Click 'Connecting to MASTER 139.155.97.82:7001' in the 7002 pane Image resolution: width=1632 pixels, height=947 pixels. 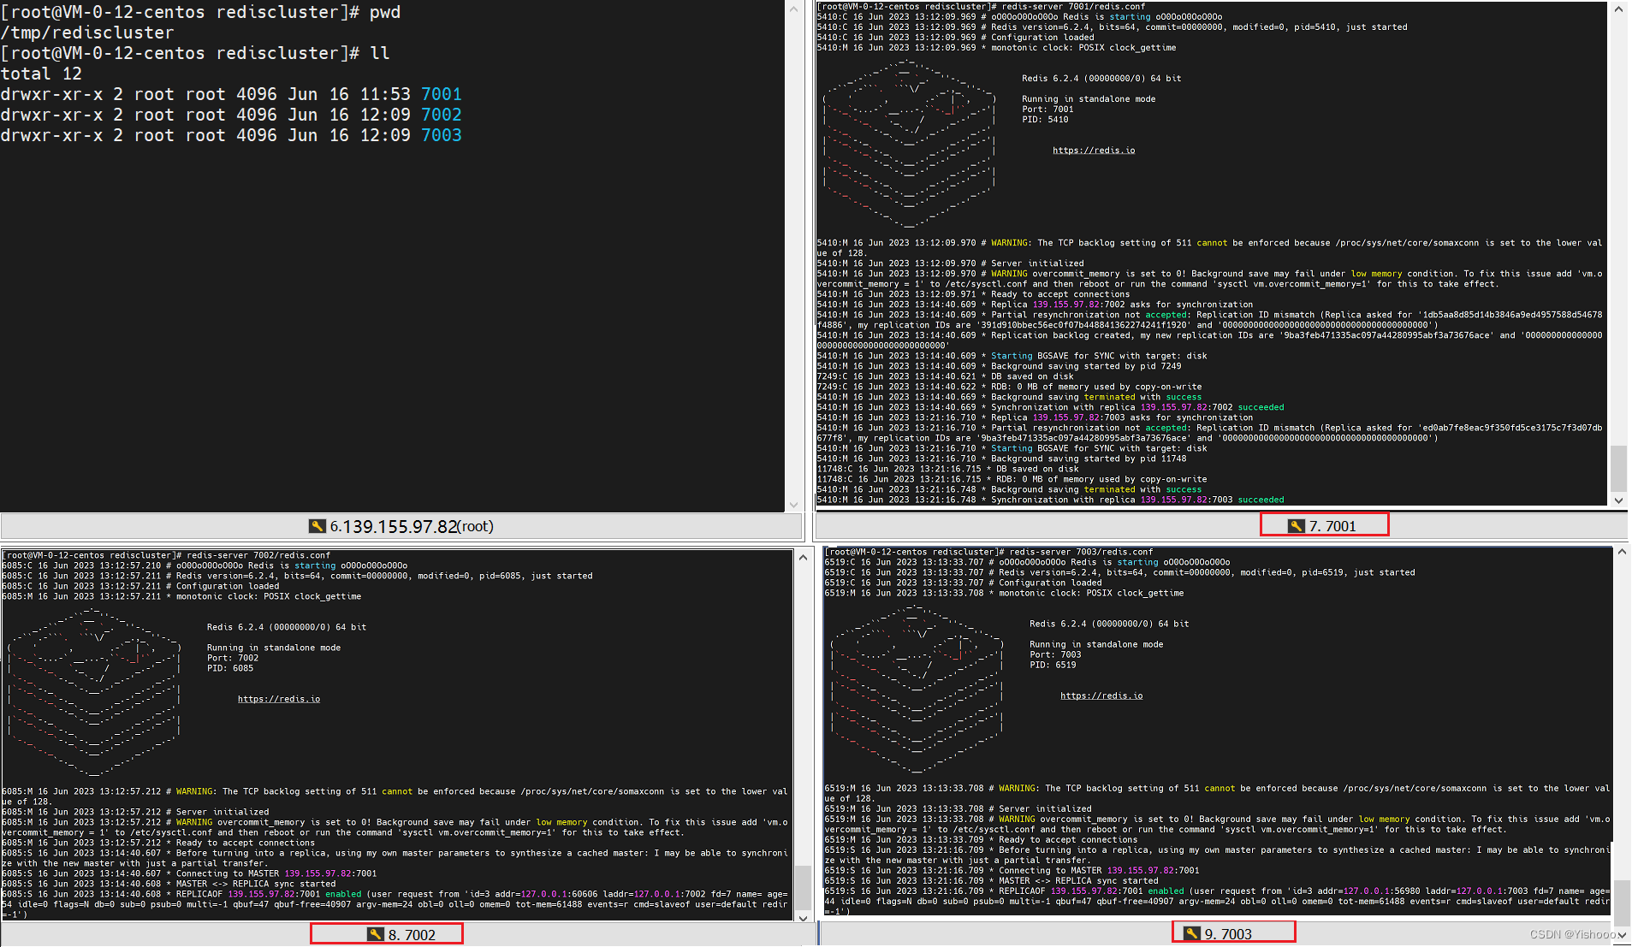[276, 873]
